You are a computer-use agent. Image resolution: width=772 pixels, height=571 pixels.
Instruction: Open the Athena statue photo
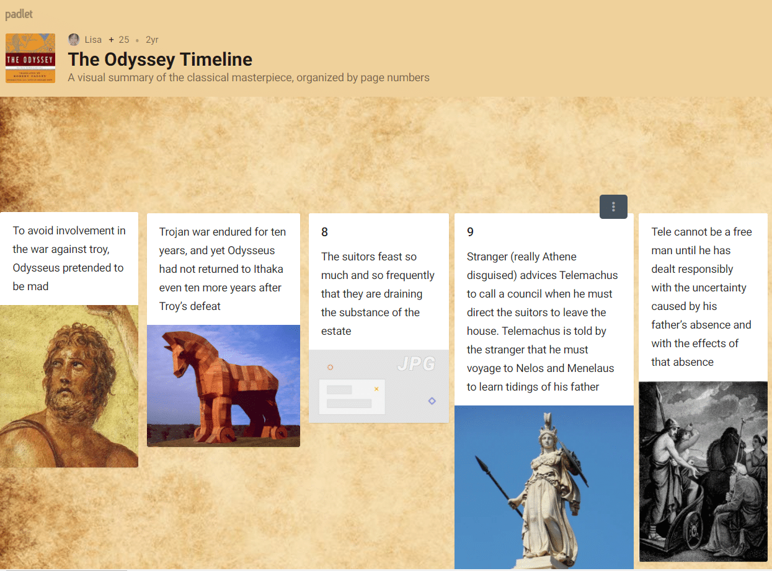544,487
